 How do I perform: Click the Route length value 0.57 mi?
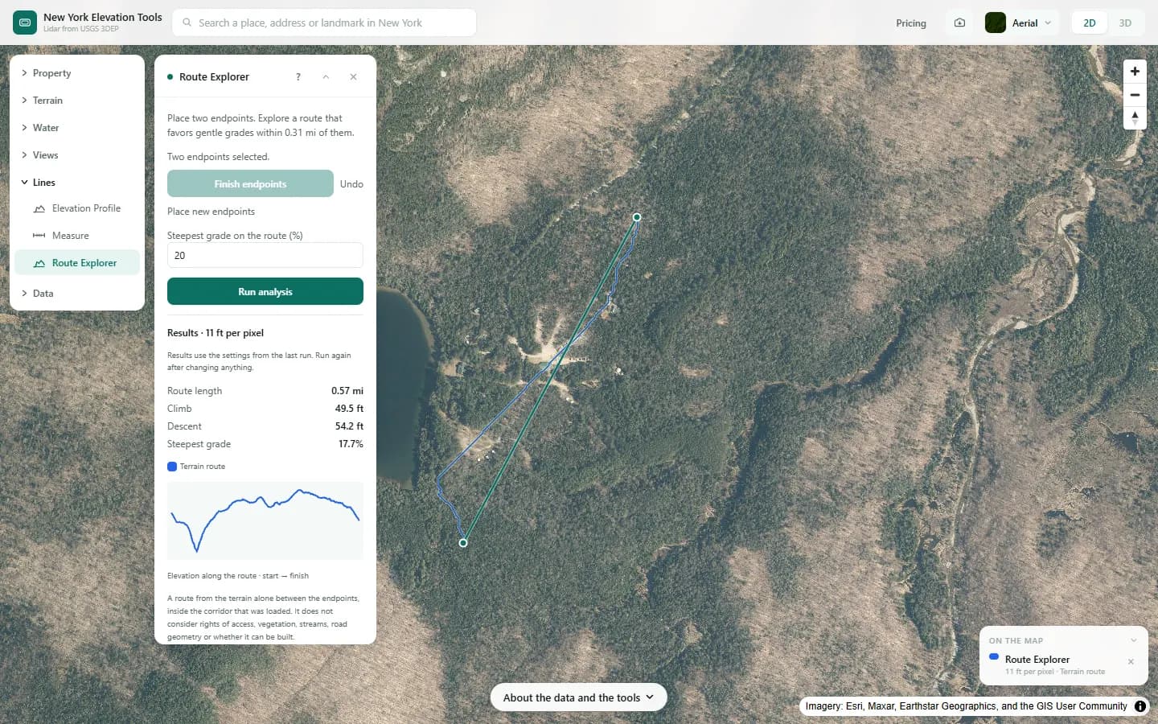[347, 391]
